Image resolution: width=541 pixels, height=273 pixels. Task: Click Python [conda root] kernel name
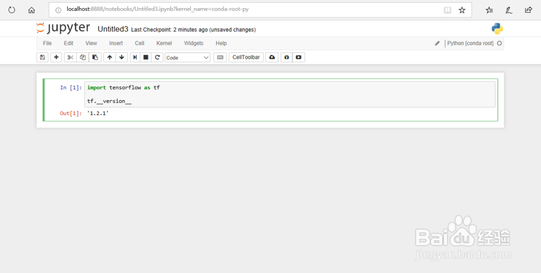click(x=470, y=43)
